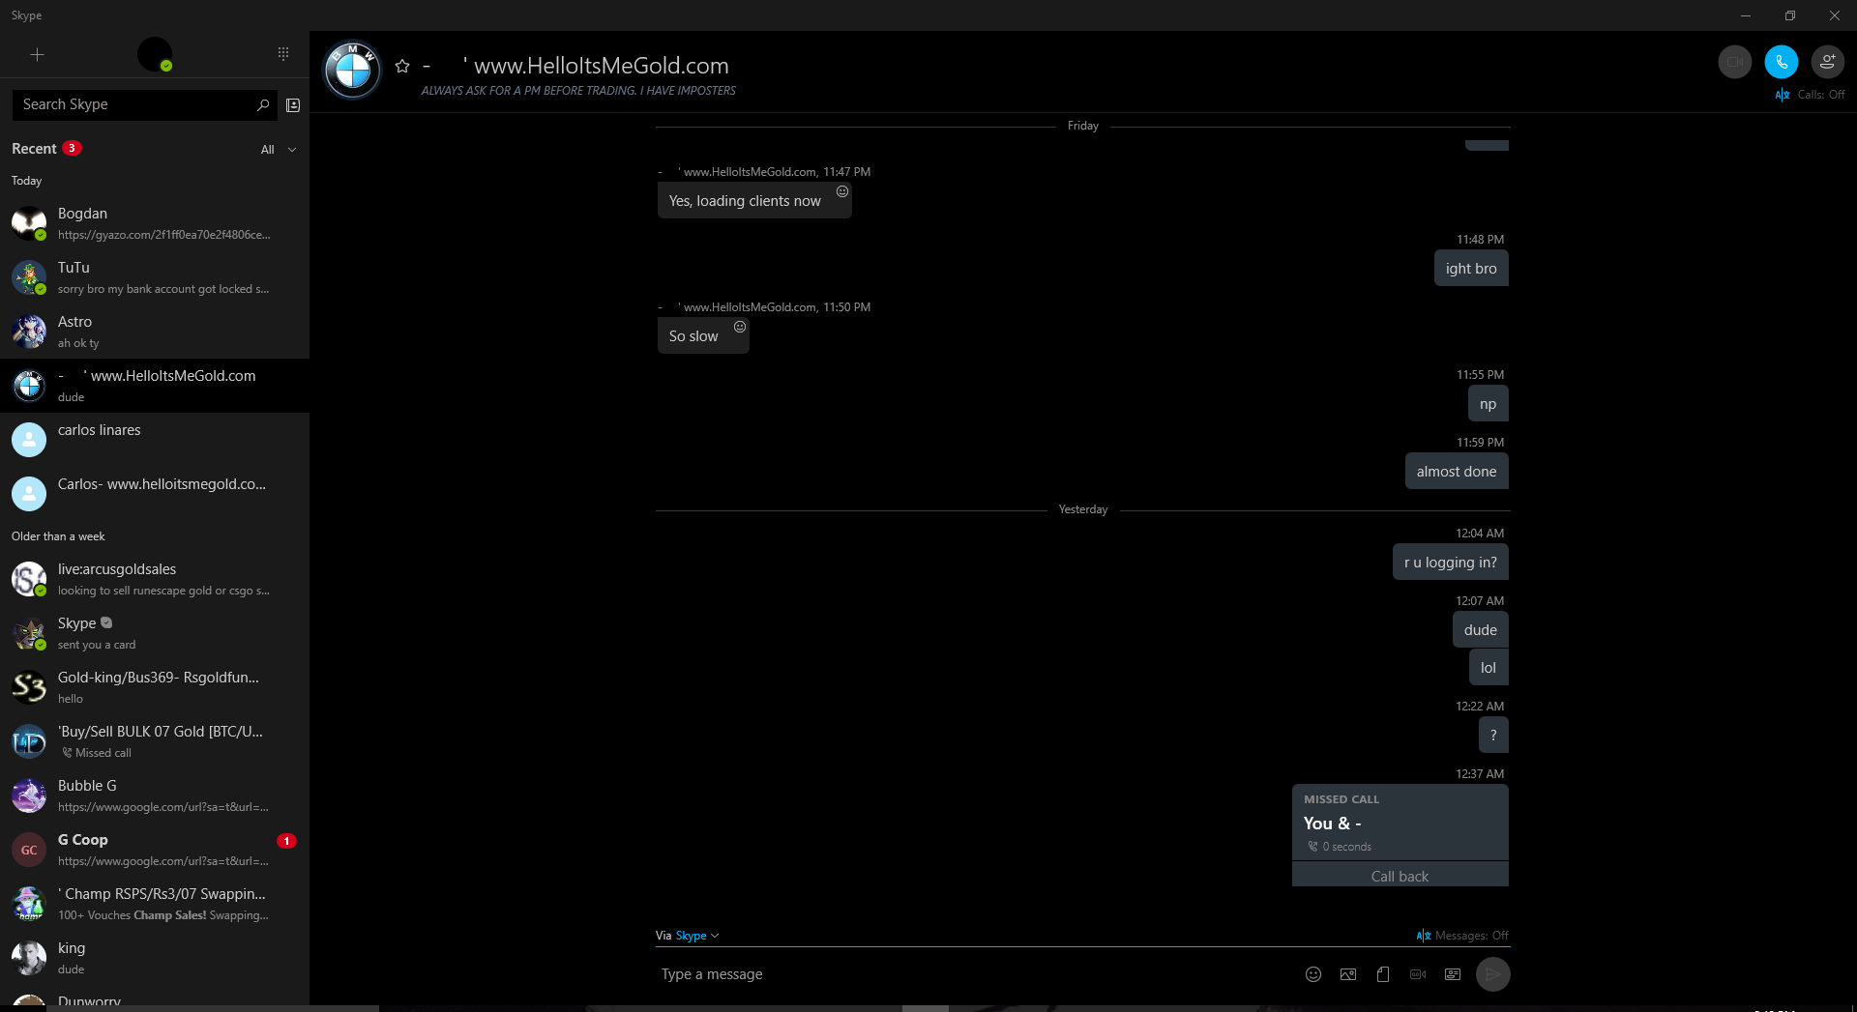Click the 'Yes, loading clients now' bubble
Viewport: 1857px width, 1012px height.
click(754, 201)
